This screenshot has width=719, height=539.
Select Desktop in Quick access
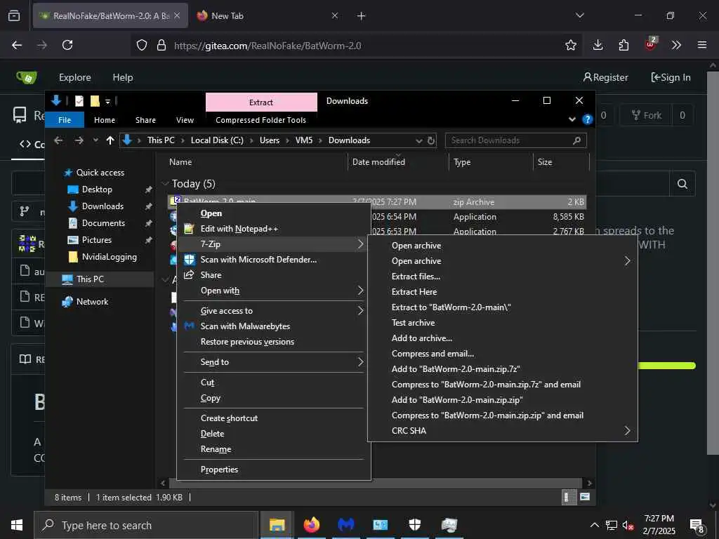click(x=97, y=189)
